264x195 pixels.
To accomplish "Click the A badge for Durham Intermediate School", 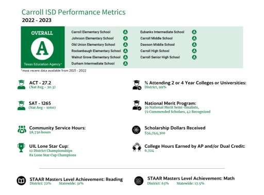I will tap(125, 63).
